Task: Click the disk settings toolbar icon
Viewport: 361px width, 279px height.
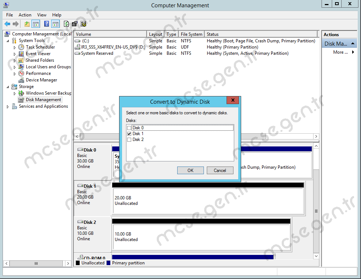Action: tap(83, 24)
